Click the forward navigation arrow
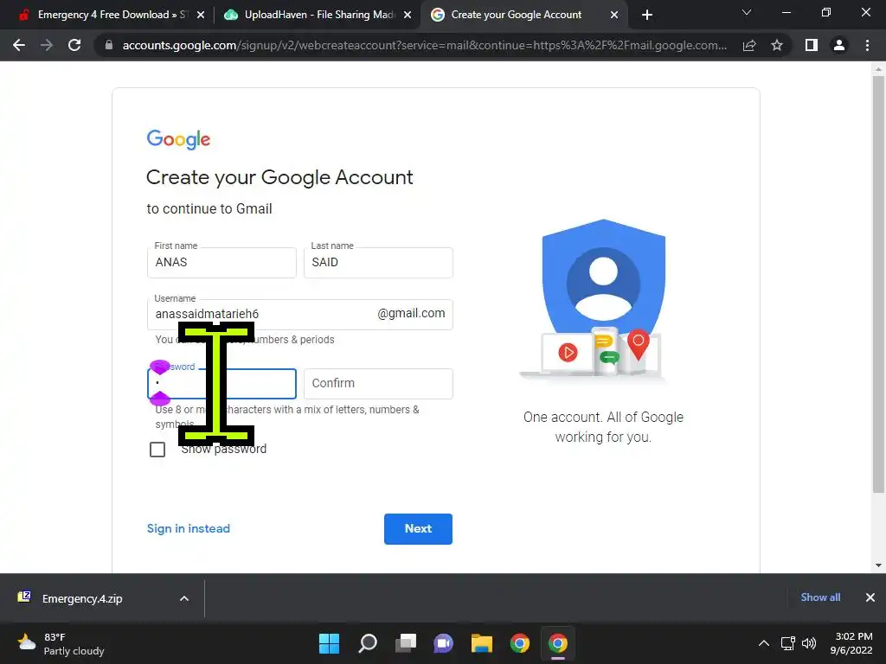 (47, 45)
